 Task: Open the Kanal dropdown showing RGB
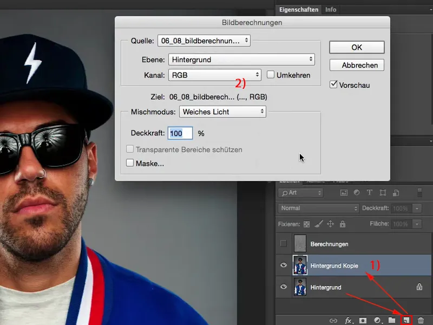point(214,75)
